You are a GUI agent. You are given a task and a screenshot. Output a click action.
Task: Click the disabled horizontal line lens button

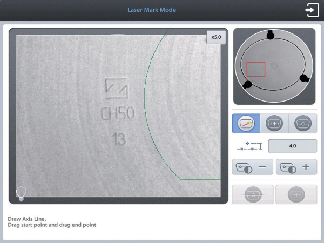click(x=253, y=194)
